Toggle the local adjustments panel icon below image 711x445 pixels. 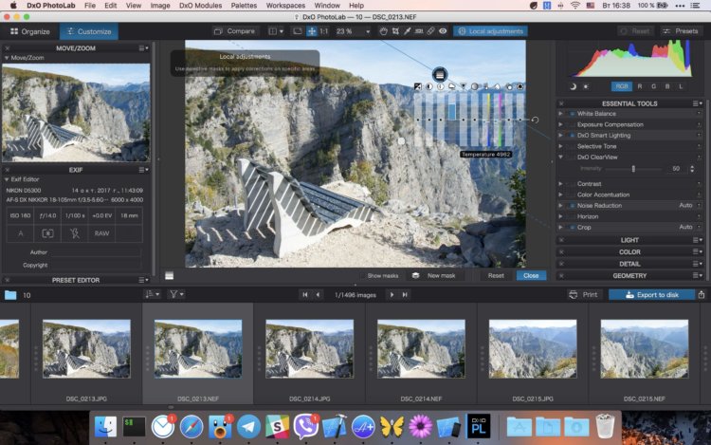169,275
